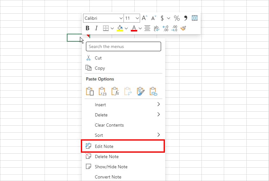
Task: Click the Paste Transpose icon
Action: coord(128,91)
